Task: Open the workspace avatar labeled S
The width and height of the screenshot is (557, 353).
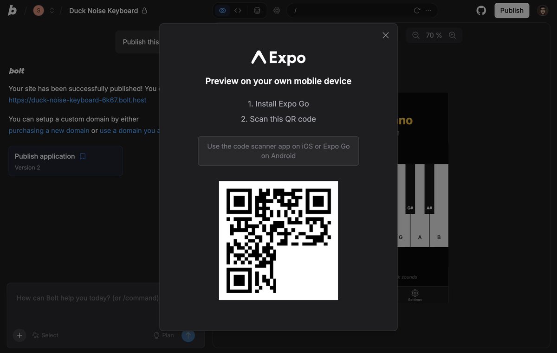Action: 39,10
